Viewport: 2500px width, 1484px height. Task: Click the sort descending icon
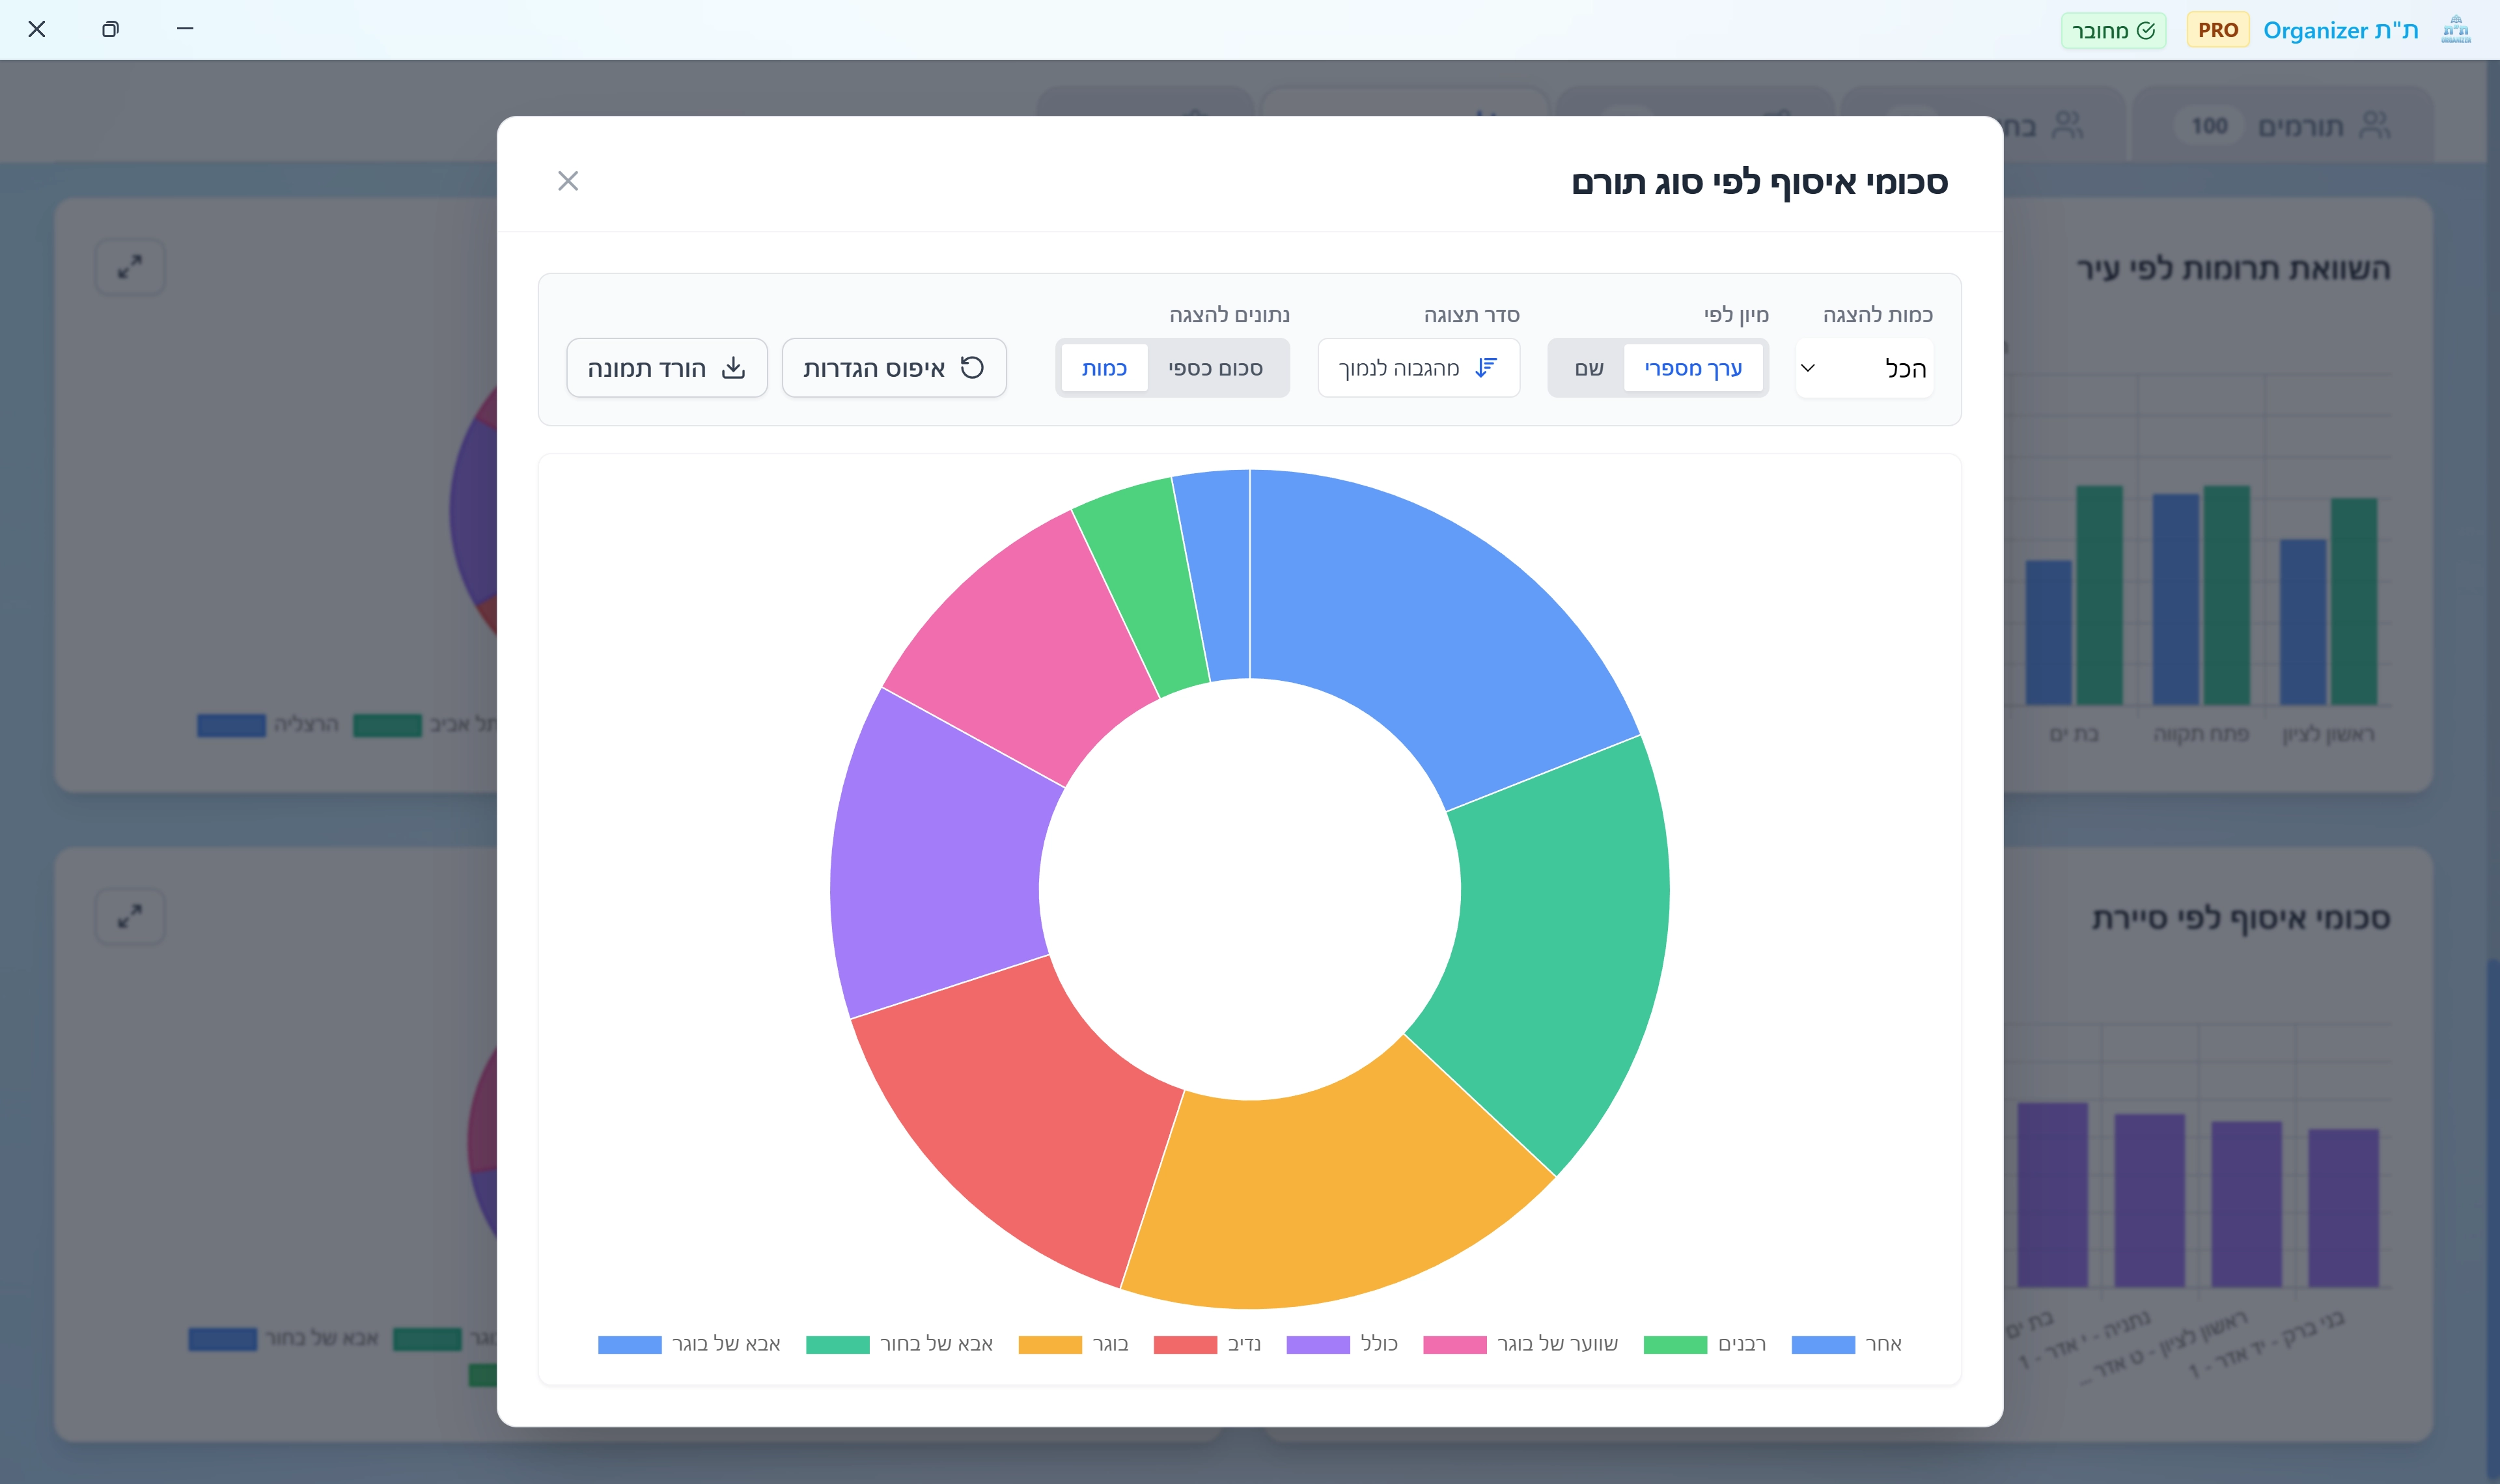coord(1486,368)
